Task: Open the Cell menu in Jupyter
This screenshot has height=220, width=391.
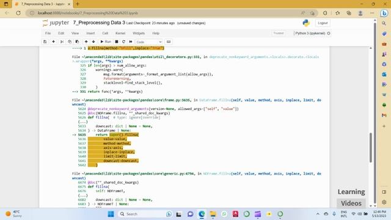Action: pos(105,33)
